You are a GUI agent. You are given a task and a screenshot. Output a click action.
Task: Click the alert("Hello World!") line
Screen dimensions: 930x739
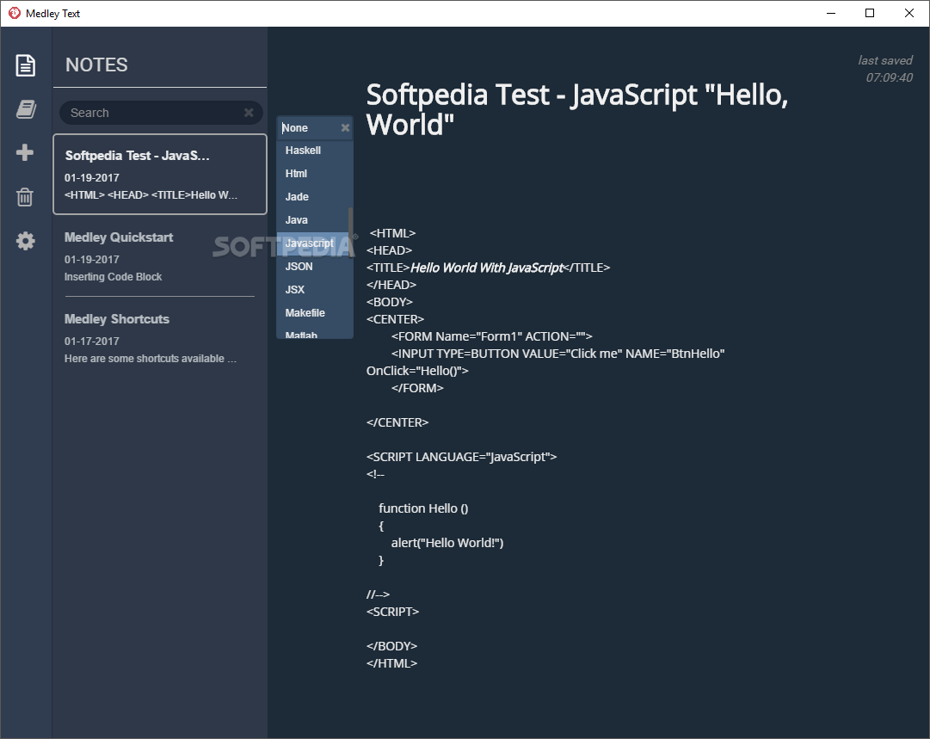coord(447,543)
